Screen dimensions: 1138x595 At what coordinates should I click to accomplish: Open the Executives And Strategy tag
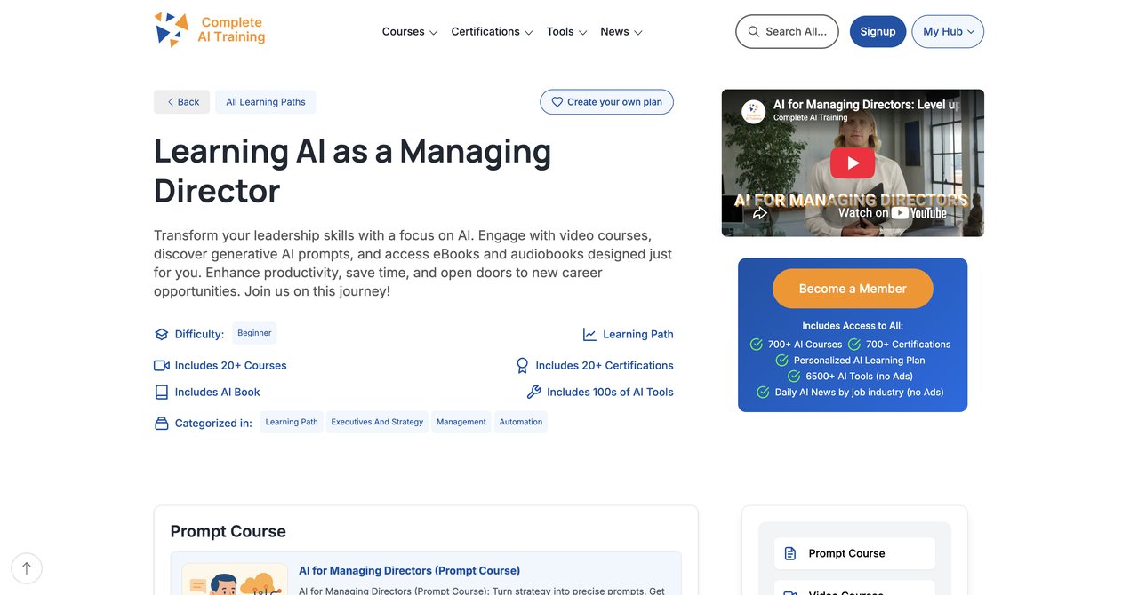(x=377, y=422)
